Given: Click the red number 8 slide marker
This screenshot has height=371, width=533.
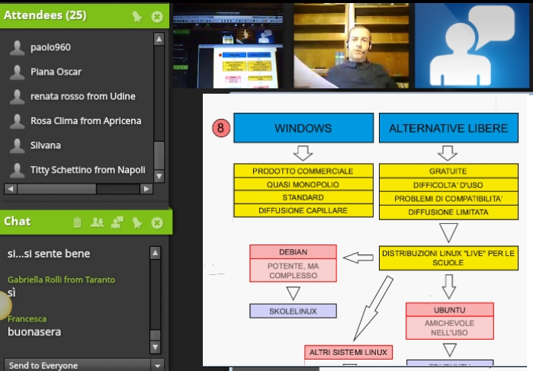Looking at the screenshot, I should tap(221, 128).
